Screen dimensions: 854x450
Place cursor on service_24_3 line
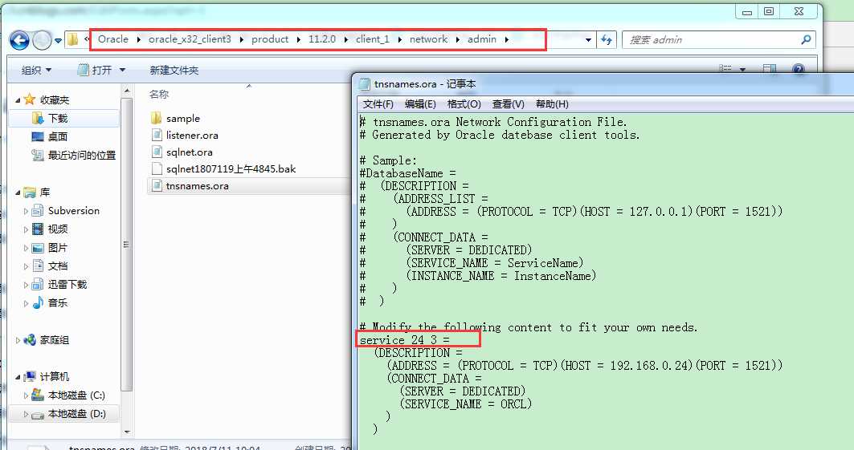point(405,340)
